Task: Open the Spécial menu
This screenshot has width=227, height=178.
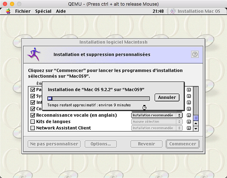Action: [43, 11]
